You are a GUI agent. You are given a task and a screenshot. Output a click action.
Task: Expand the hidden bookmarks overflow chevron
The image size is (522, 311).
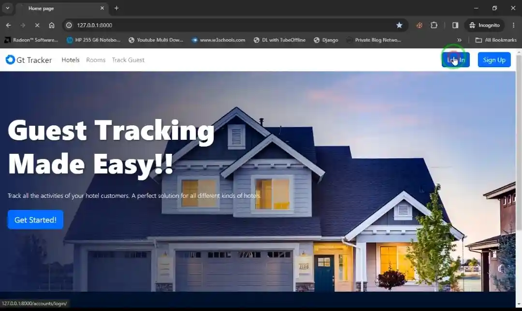pyautogui.click(x=460, y=40)
